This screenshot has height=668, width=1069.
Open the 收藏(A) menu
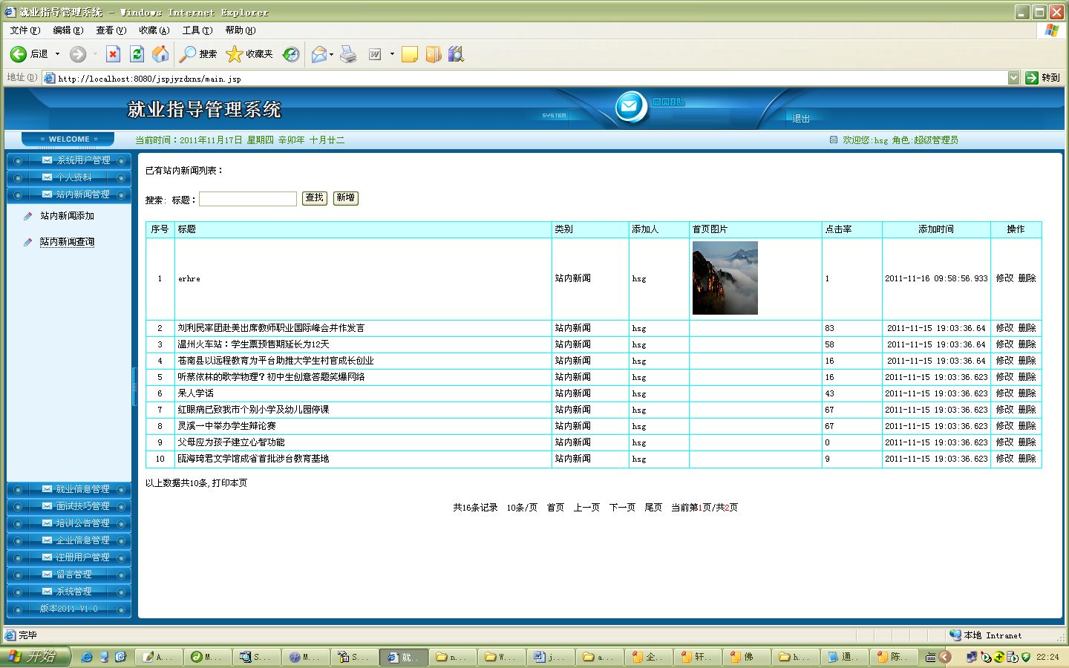(x=154, y=30)
